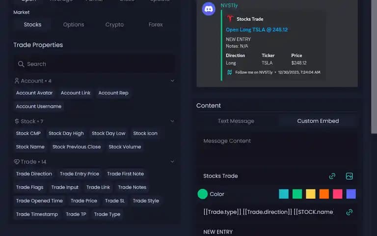This screenshot has width=377, height=236.
Task: Insert the Trade Input property
Action: [65, 187]
